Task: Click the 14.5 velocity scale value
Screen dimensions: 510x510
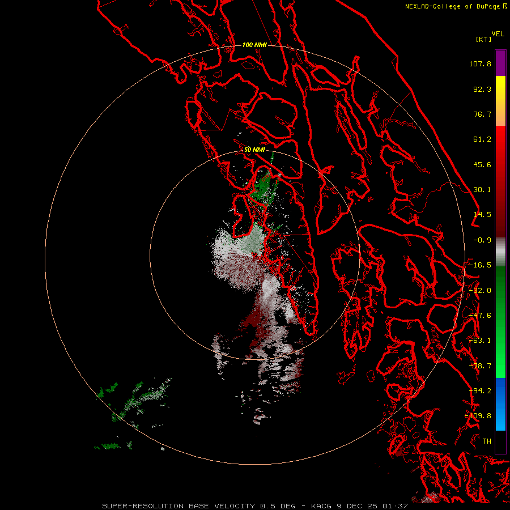Action: pyautogui.click(x=482, y=215)
